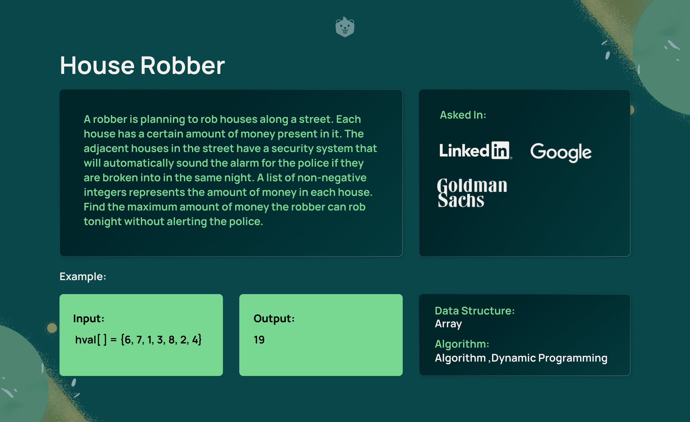Click the House Robber title
Image resolution: width=690 pixels, height=422 pixels.
(142, 66)
